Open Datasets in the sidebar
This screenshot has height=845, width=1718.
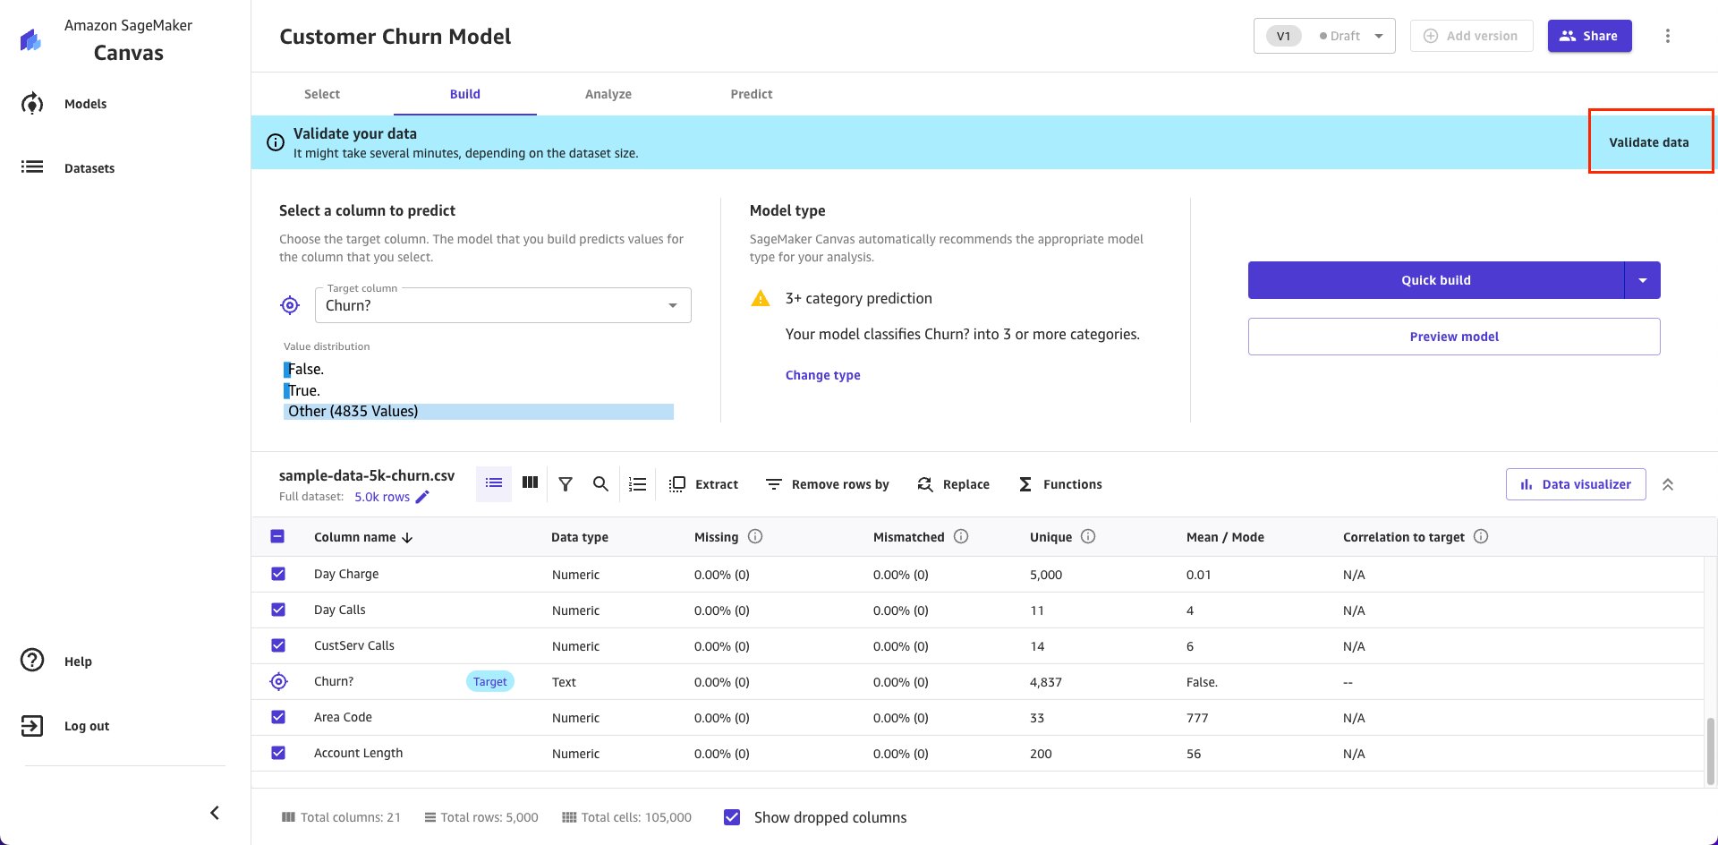point(89,168)
